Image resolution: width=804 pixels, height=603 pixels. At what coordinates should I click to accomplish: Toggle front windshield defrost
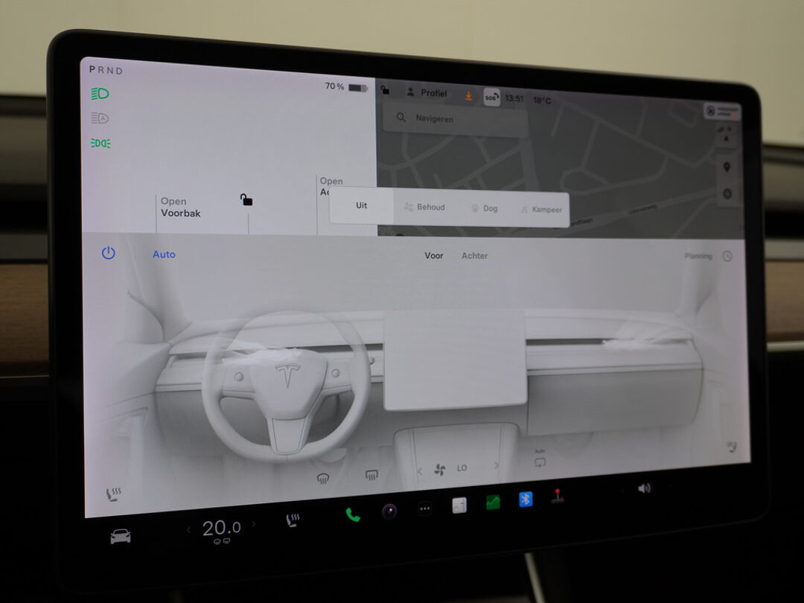pyautogui.click(x=322, y=479)
